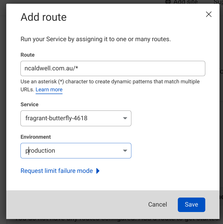Click the partially hidden Support menu item
The width and height of the screenshot is (223, 224).
coord(218,2)
